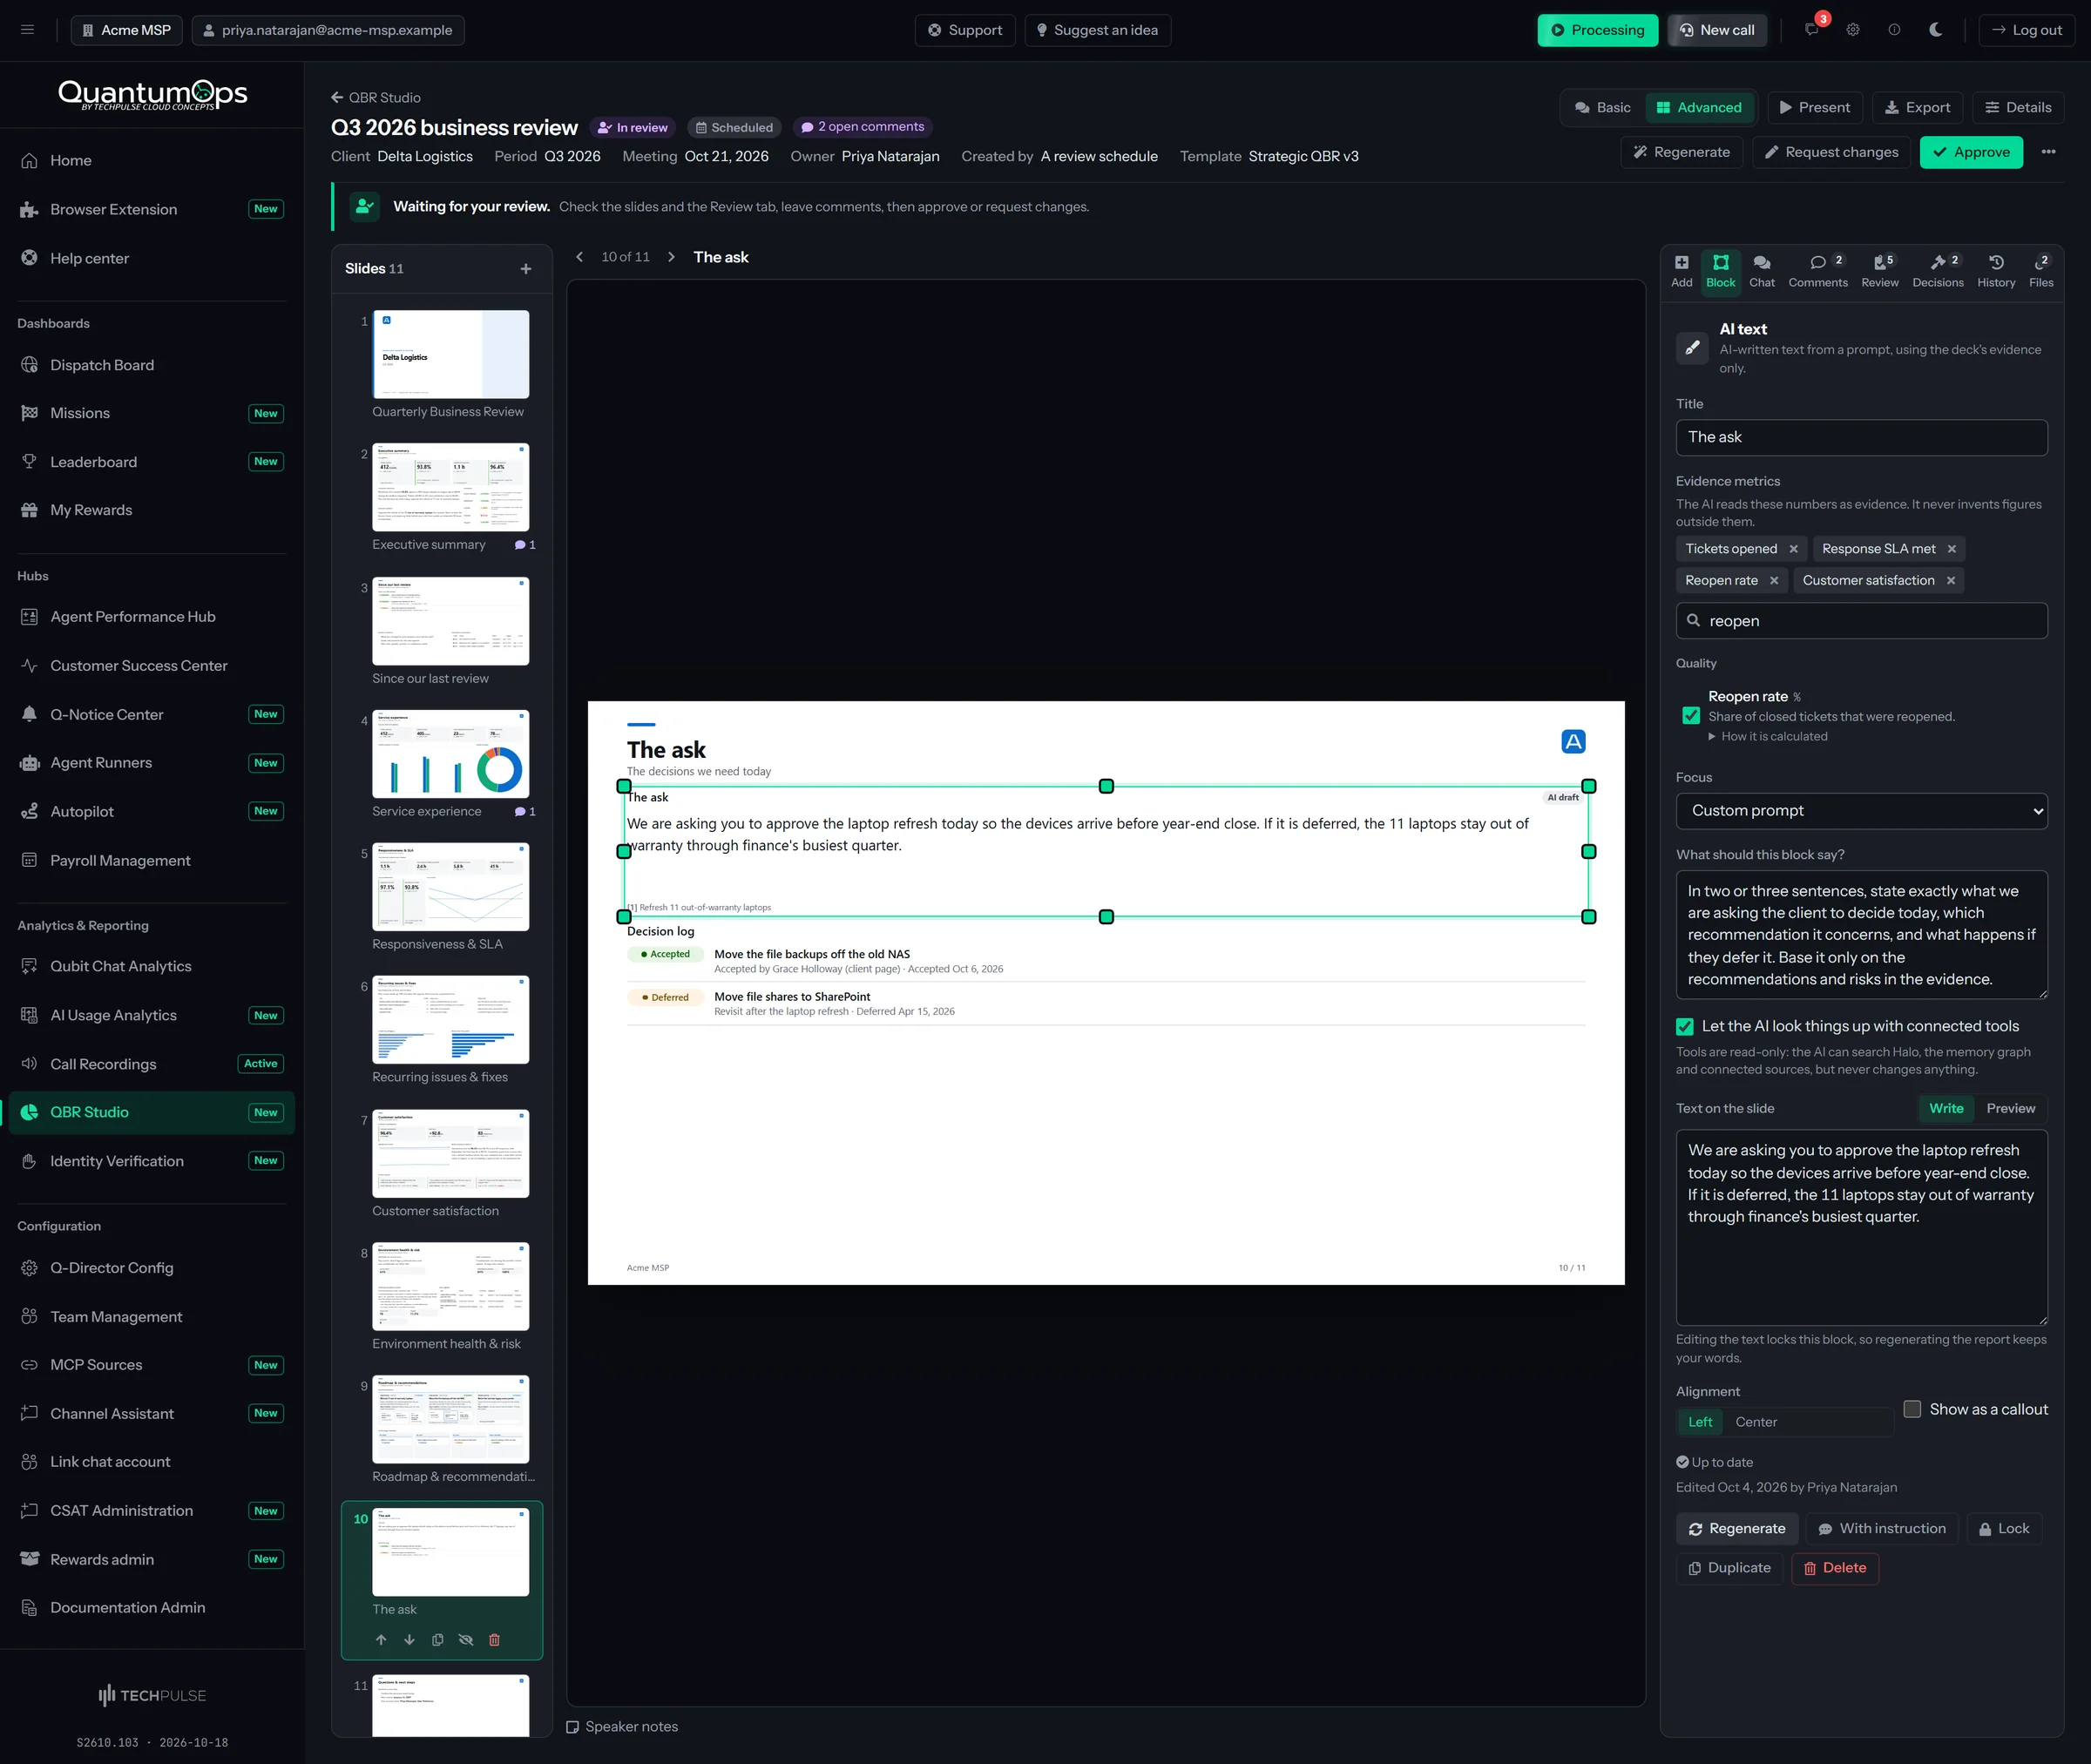This screenshot has width=2091, height=1764.
Task: Open the Acme MSP organization selector
Action: (127, 30)
